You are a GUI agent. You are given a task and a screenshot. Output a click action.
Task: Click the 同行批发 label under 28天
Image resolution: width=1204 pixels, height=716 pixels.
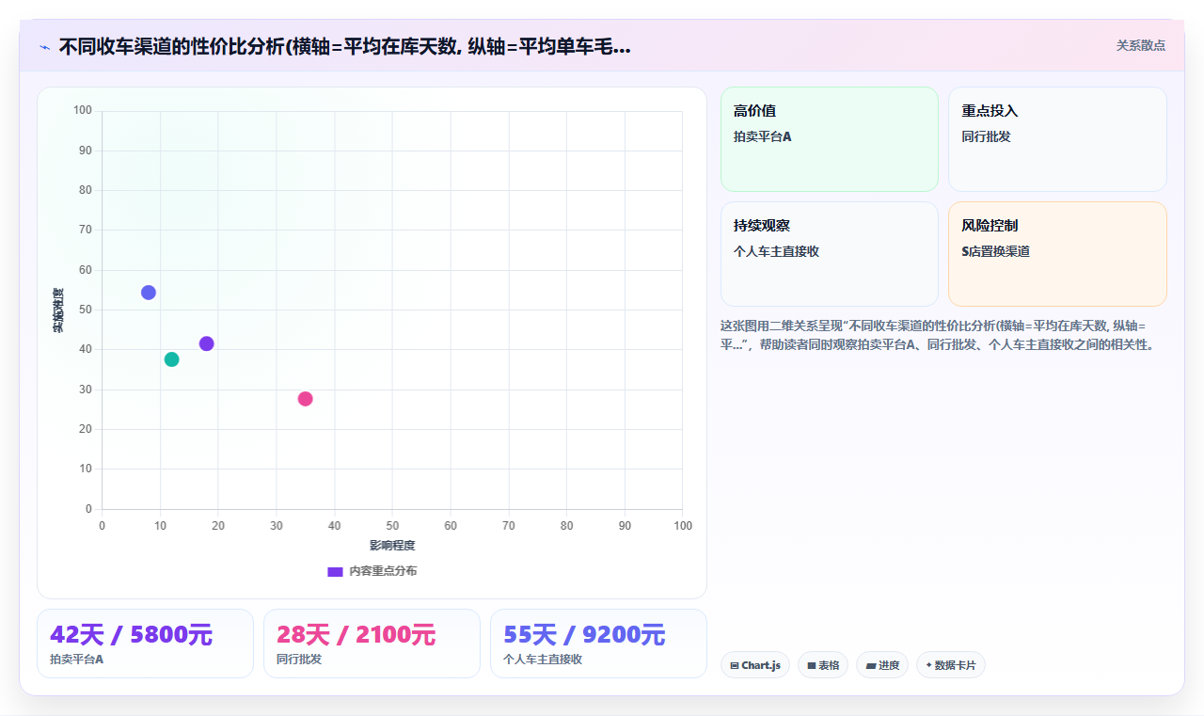pos(299,660)
